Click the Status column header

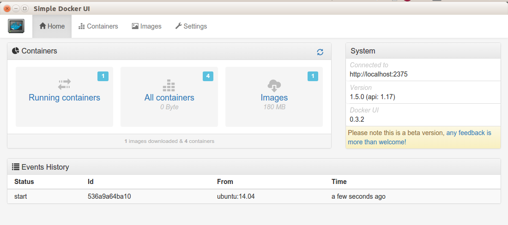24,182
